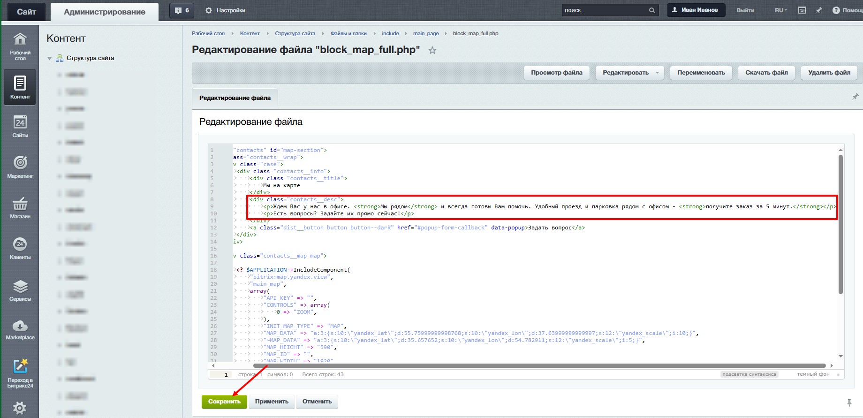Toggle темный фон editor theme

coord(813,374)
